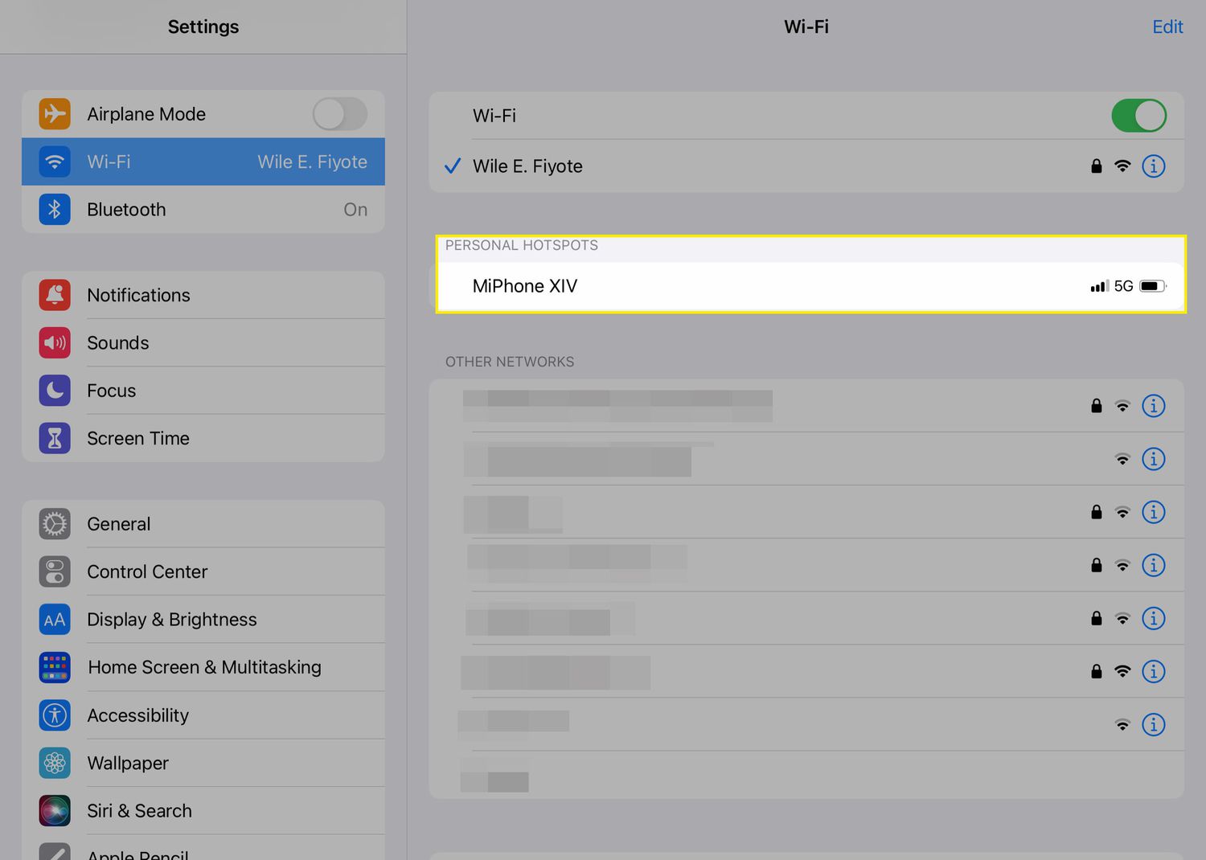Tap the General gear icon
1206x860 pixels.
[x=55, y=524]
